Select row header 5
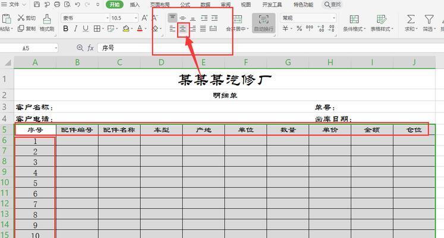Screen dimensions: 444x238 click(5, 130)
